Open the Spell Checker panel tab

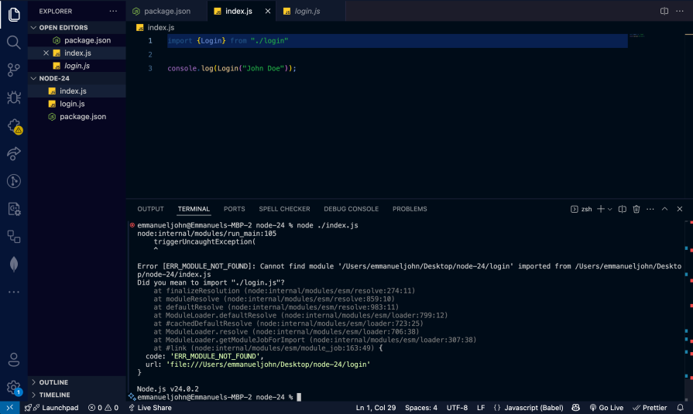(x=284, y=209)
